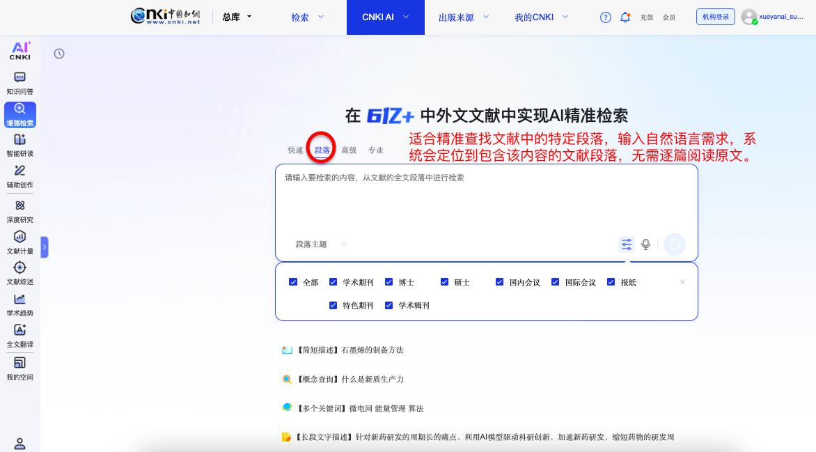The width and height of the screenshot is (816, 452).
Task: Click the voice input microphone icon
Action: [x=646, y=244]
